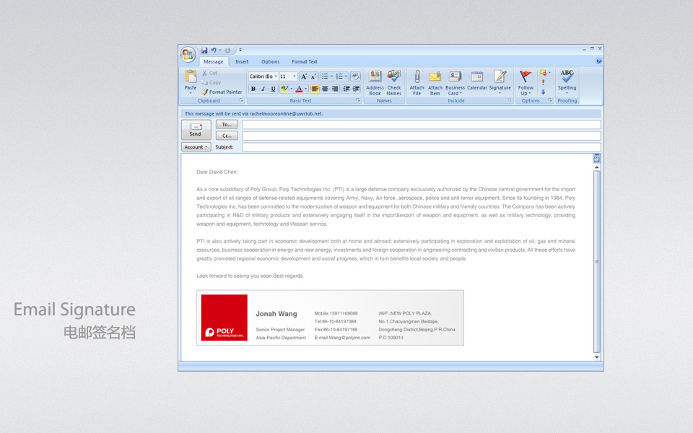
Task: Mark message as high importance
Action: point(543,82)
